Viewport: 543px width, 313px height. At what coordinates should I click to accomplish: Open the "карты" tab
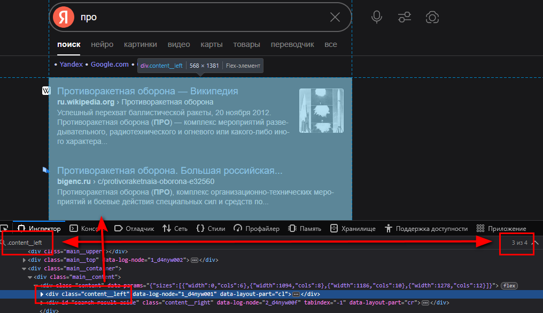coord(212,44)
